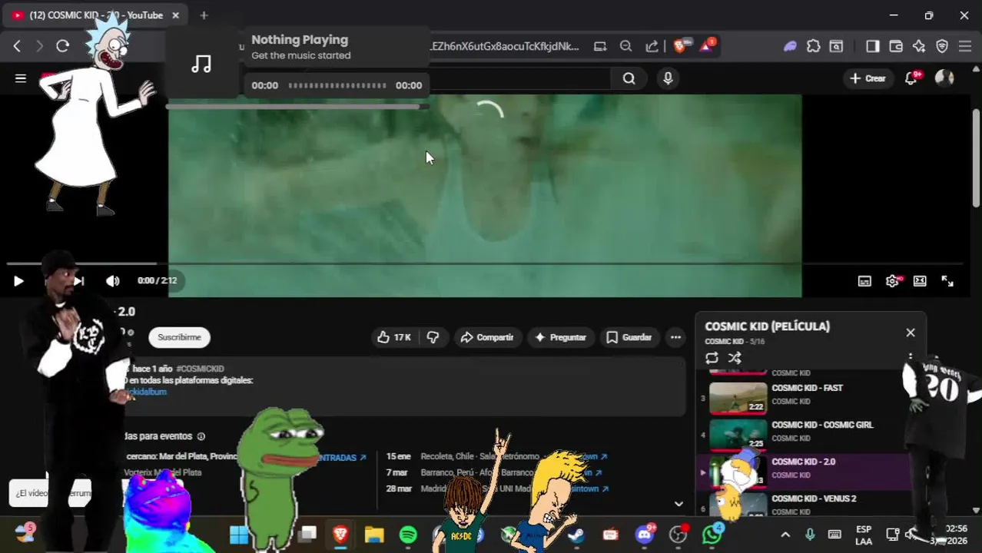Open Spotify from the taskbar
The height and width of the screenshot is (553, 982).
(x=408, y=534)
